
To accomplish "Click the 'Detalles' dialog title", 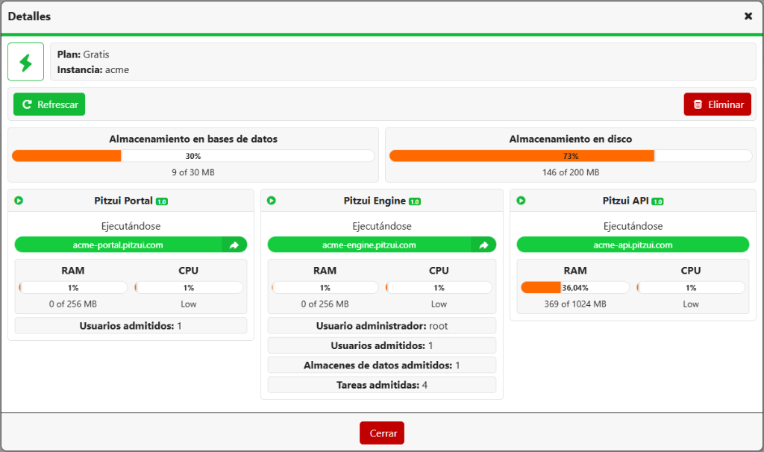I will click(x=29, y=16).
